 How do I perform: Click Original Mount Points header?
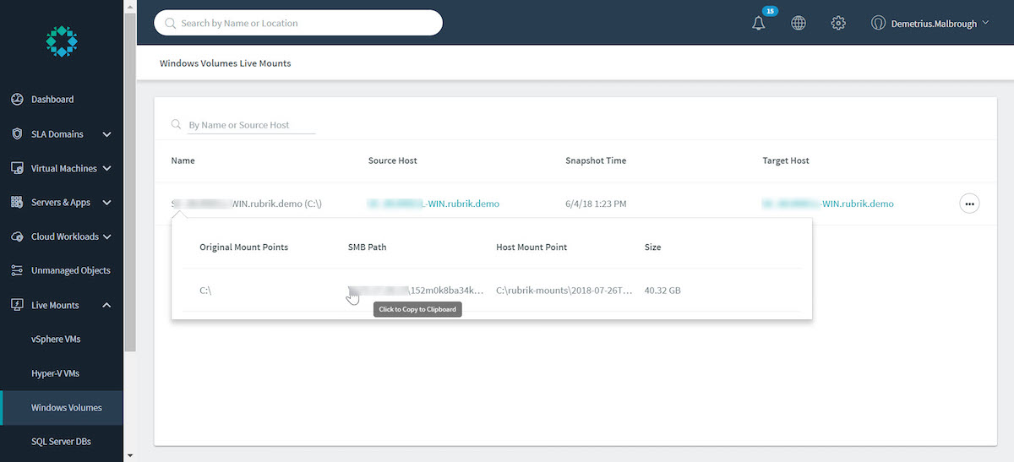pos(243,247)
